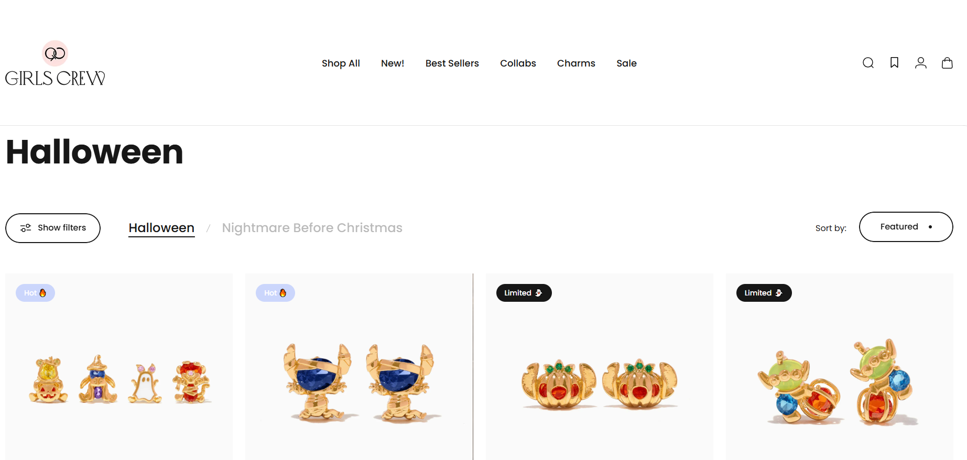Go to Best Sellers
Screen dimensions: 967x460
tap(452, 63)
